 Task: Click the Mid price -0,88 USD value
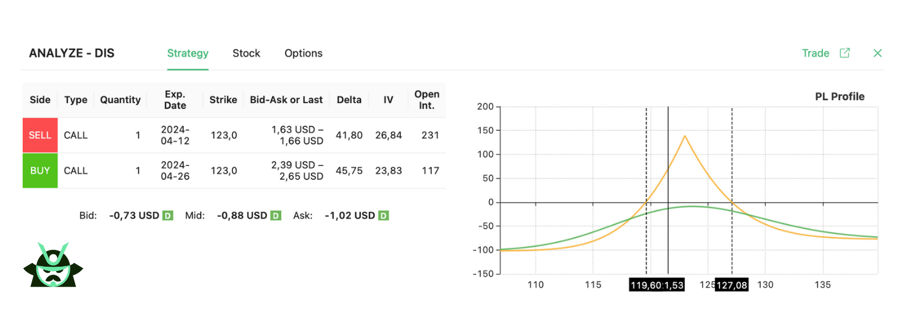point(243,215)
